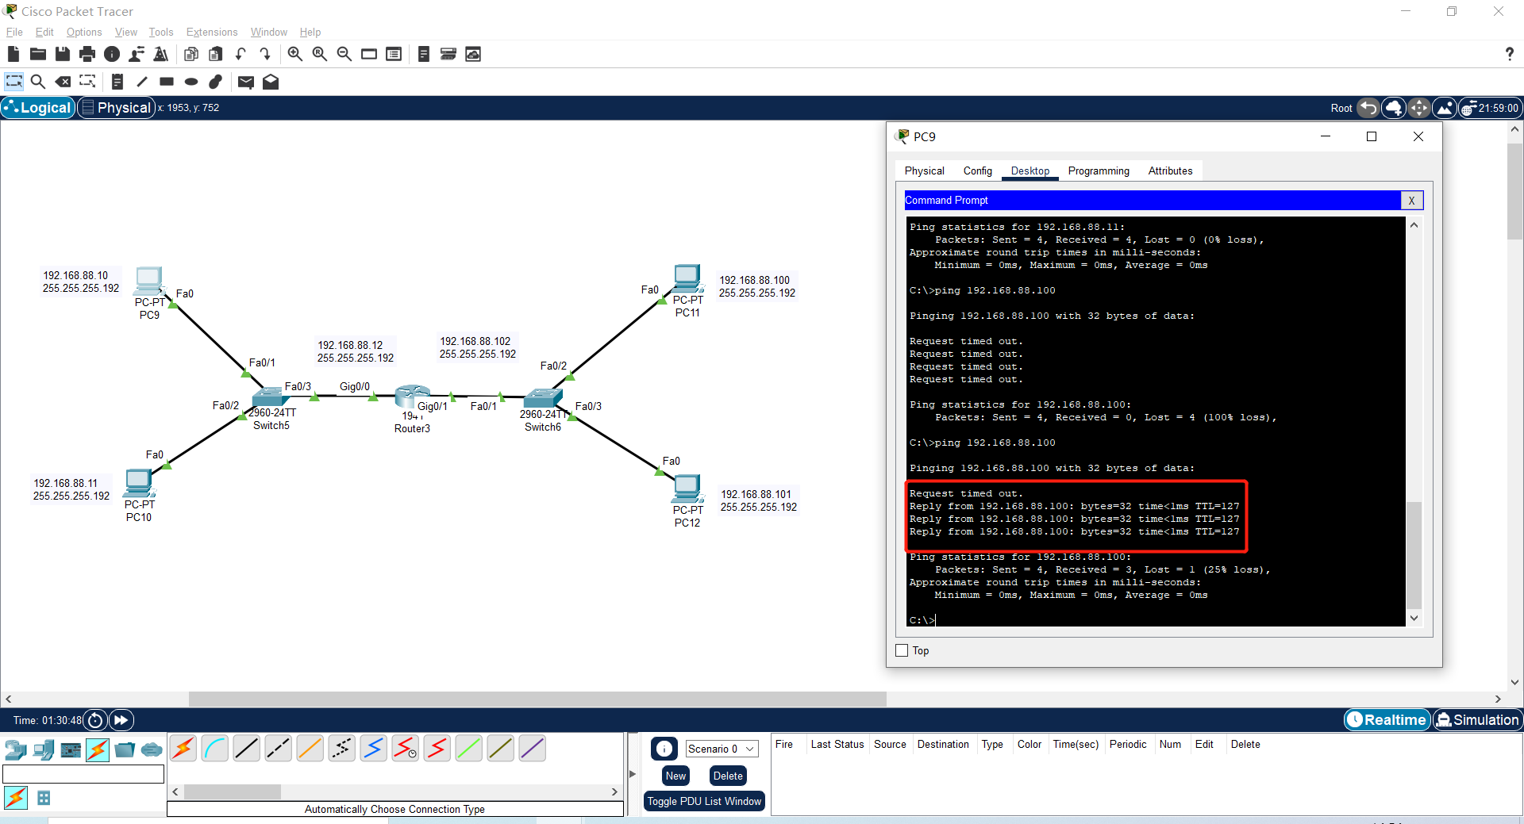1524x824 pixels.
Task: Open the Config tab in PC9
Action: [x=978, y=171]
